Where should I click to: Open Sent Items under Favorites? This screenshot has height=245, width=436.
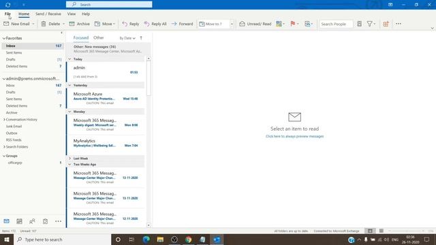coord(33,53)
